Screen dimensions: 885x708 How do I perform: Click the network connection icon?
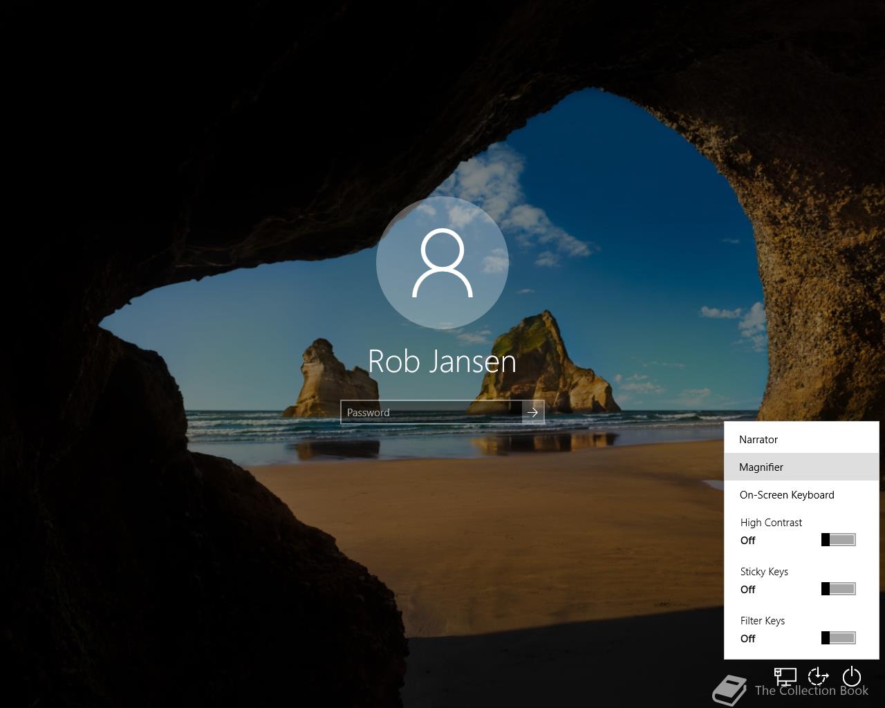click(x=785, y=676)
